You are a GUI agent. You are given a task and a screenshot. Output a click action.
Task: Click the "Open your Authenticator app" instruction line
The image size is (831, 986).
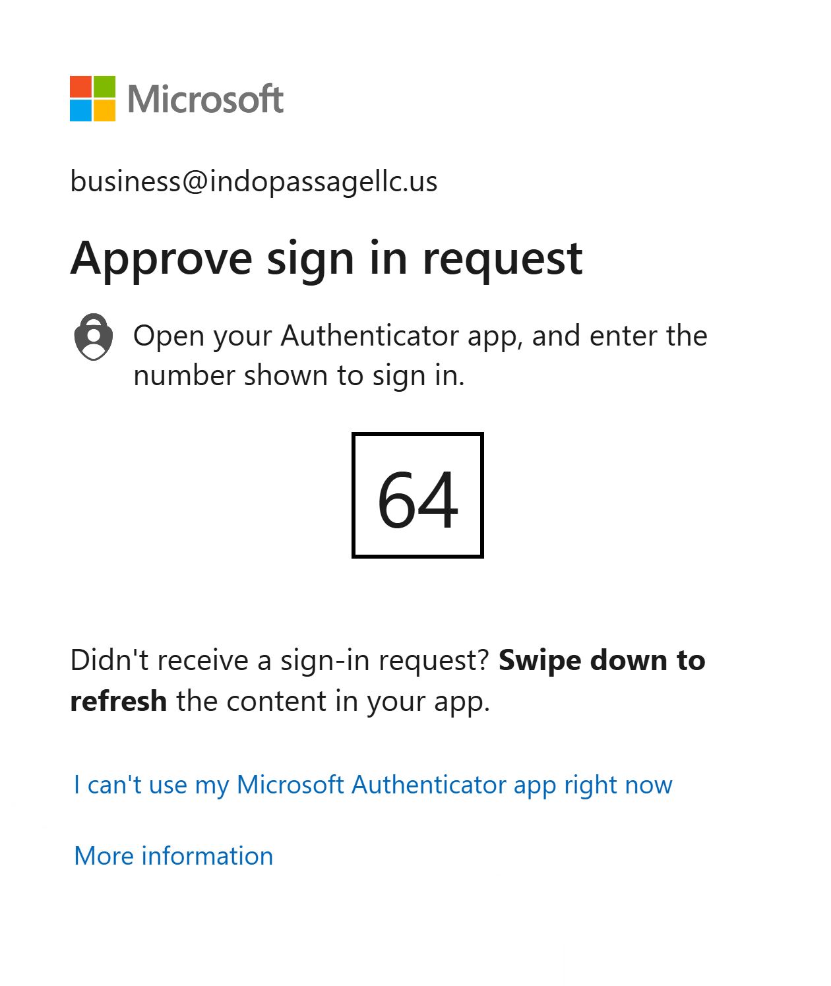coord(420,336)
